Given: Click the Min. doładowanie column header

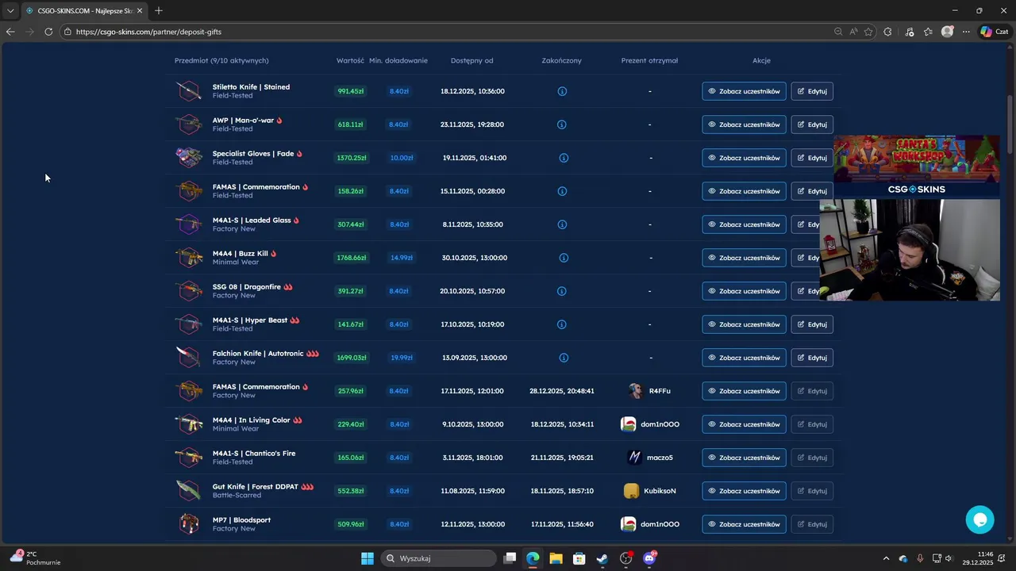Looking at the screenshot, I should pyautogui.click(x=398, y=60).
